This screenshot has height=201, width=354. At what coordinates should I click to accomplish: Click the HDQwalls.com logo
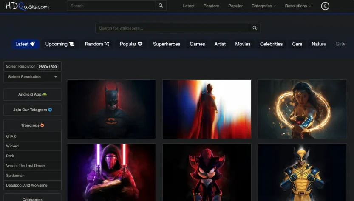coord(27,6)
